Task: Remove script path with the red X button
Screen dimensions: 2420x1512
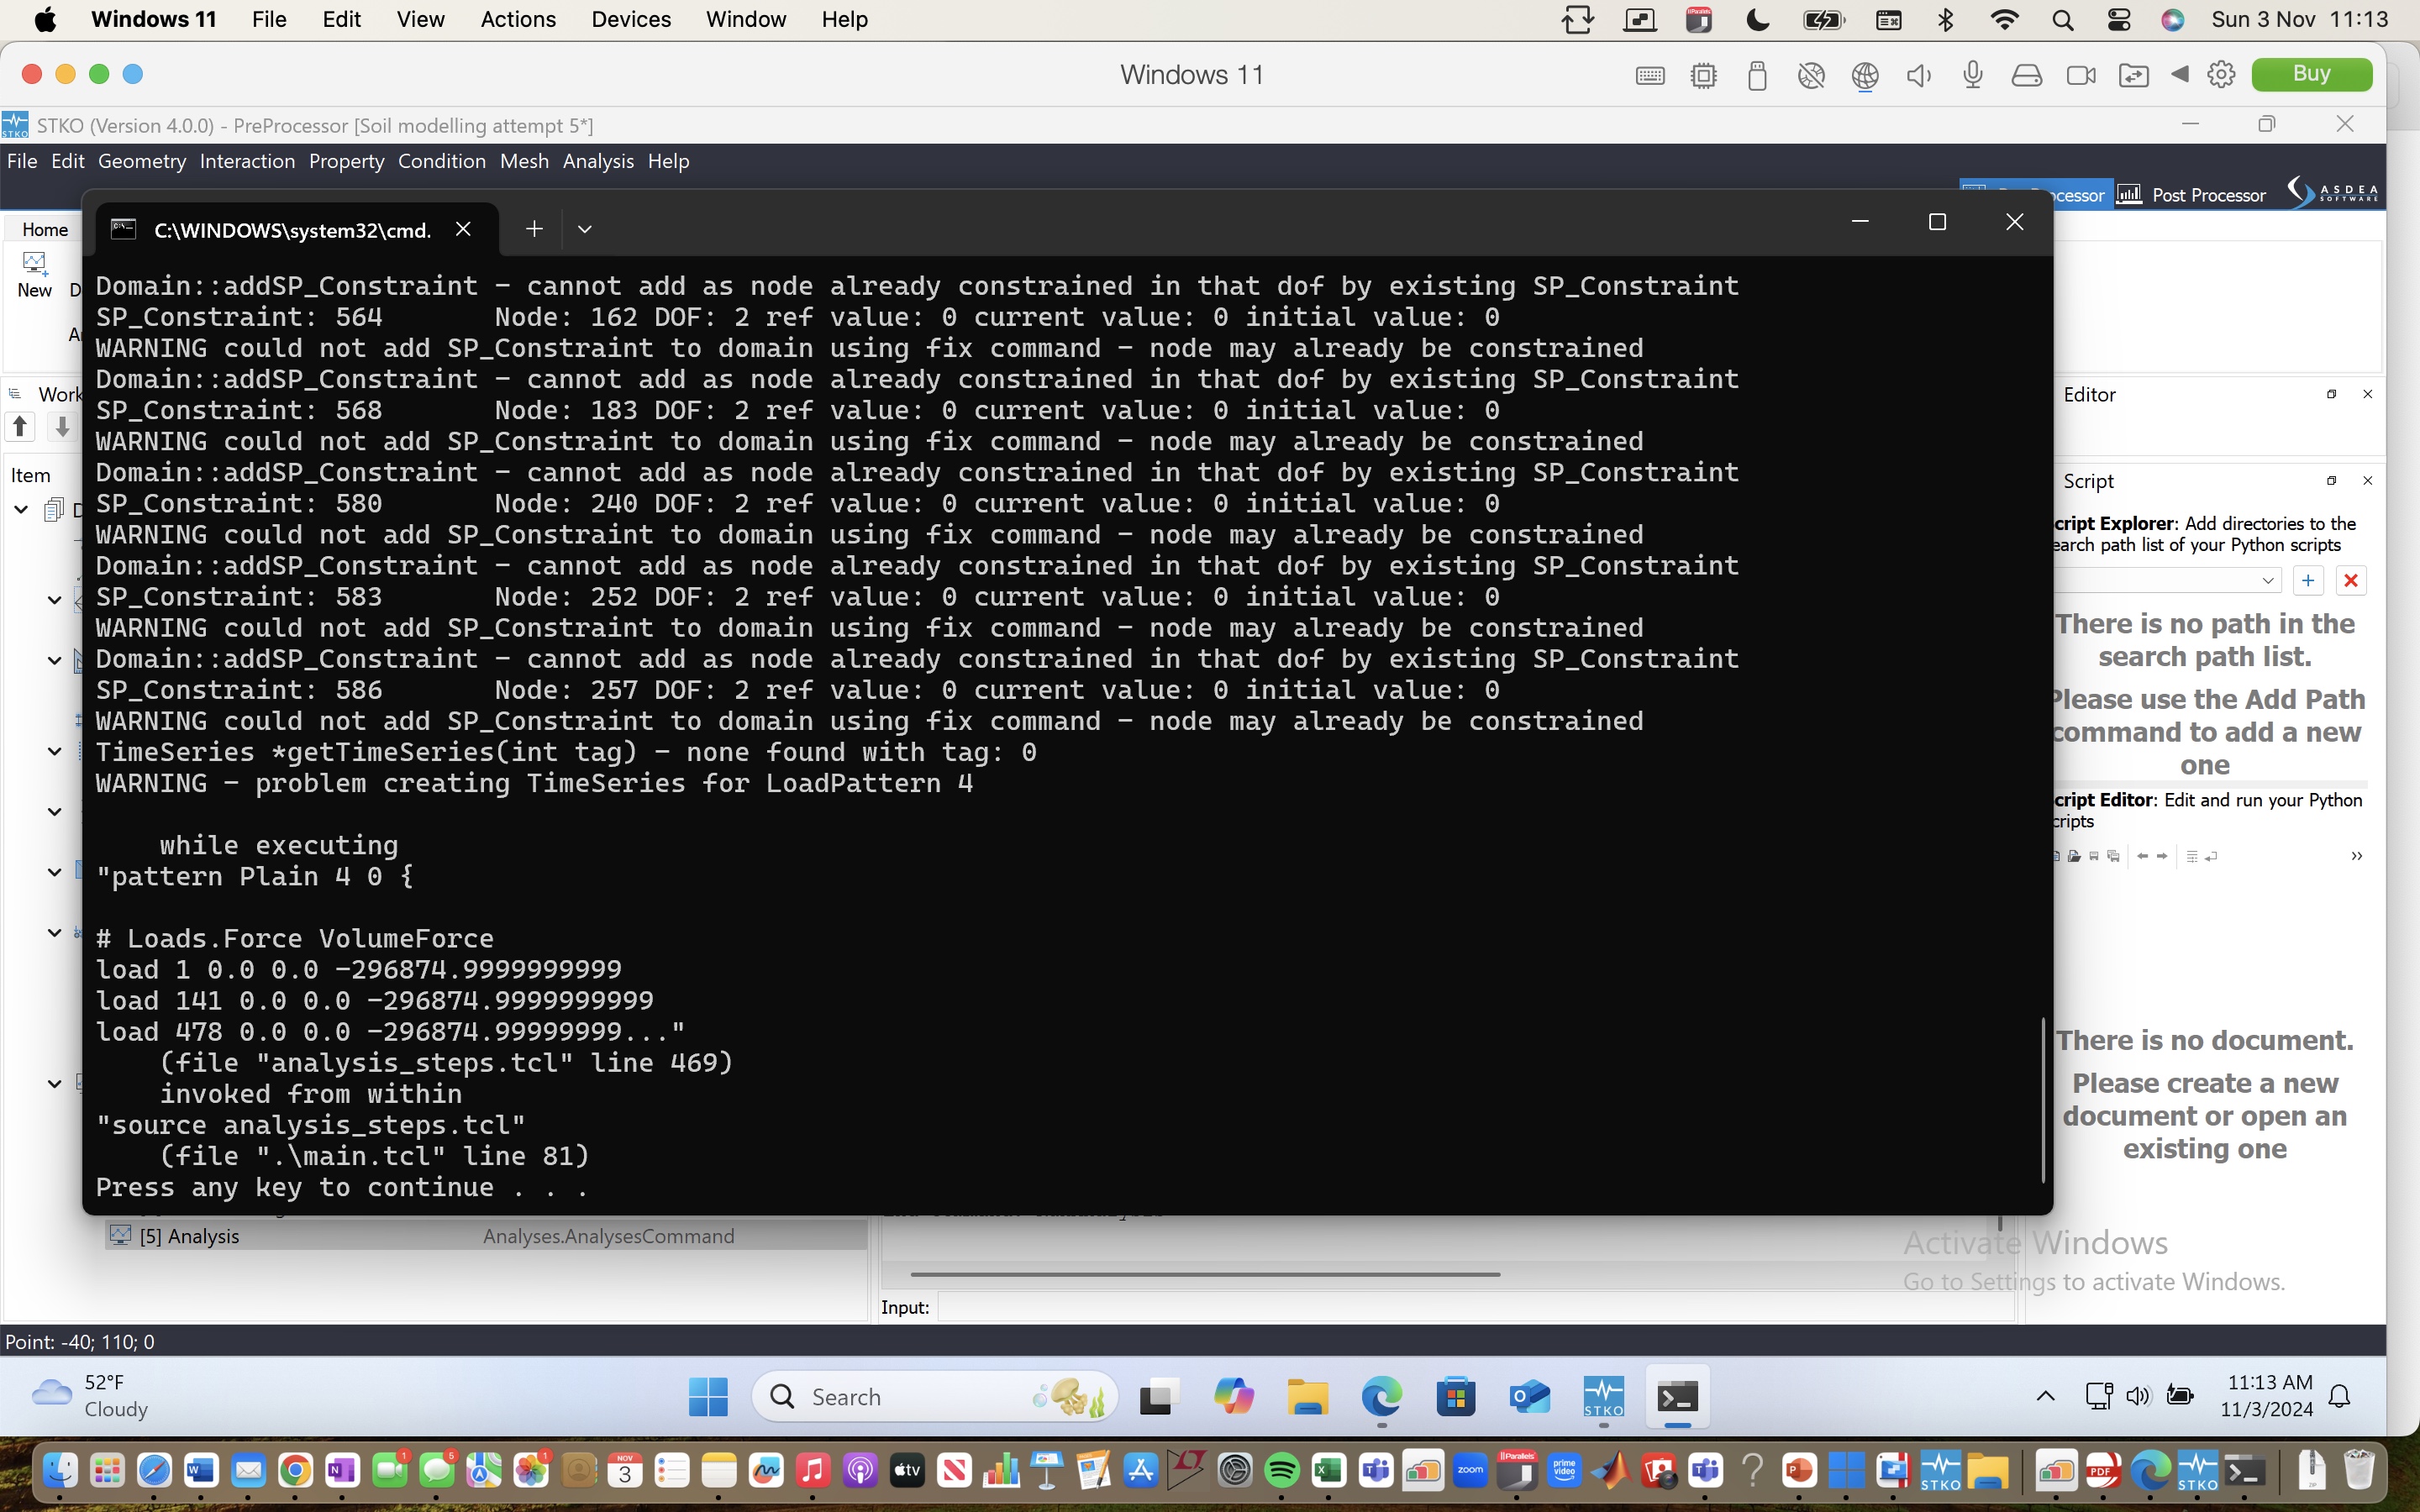Action: coord(2351,580)
